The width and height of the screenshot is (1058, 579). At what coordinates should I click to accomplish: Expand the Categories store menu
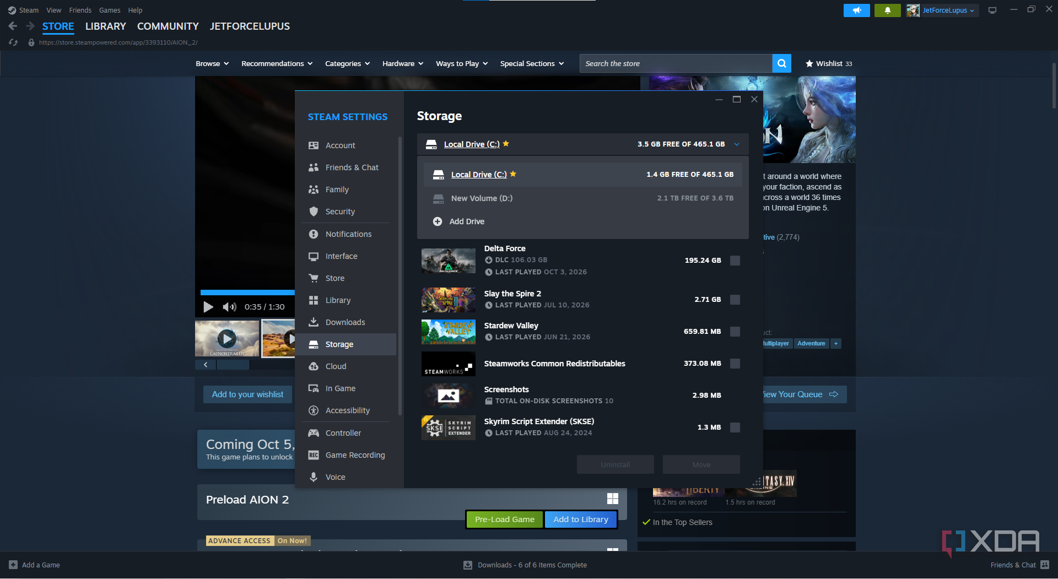pos(347,63)
